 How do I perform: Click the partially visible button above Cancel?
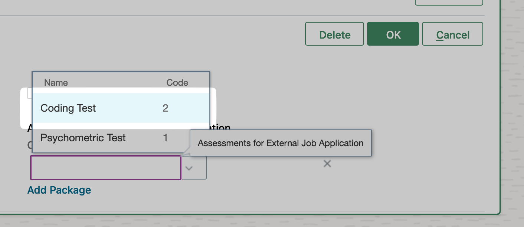point(449,2)
